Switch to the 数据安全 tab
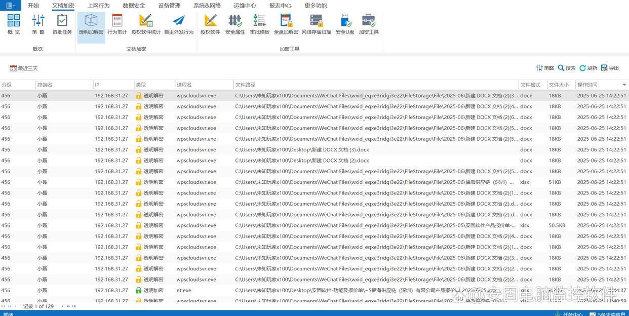 [134, 6]
